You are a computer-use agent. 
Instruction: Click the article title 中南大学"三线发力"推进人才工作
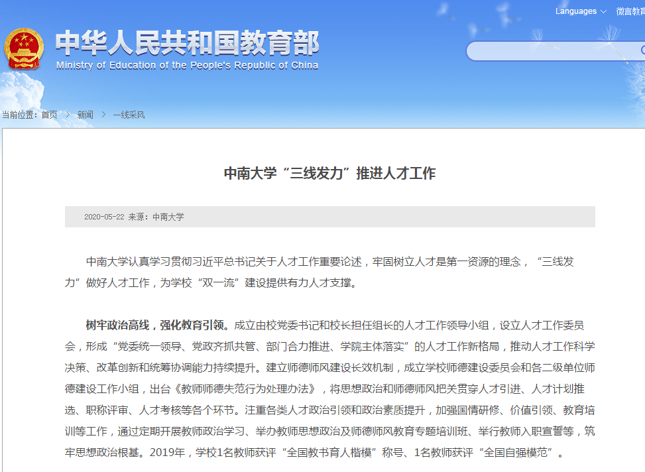(x=329, y=173)
